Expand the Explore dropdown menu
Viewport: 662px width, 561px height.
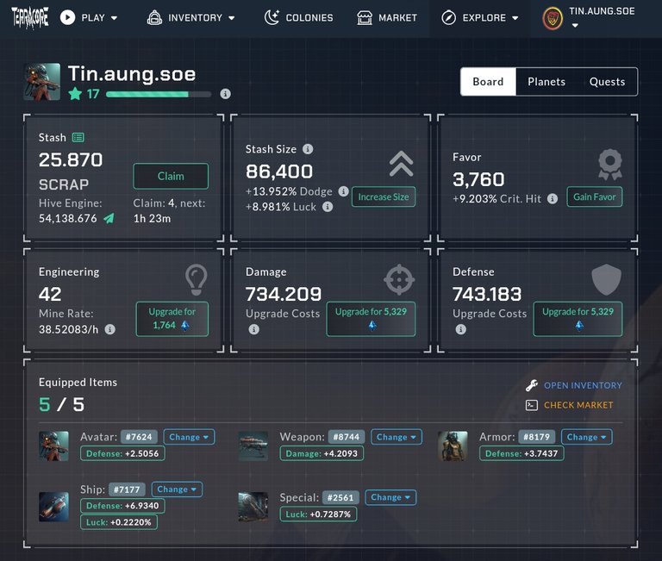[515, 18]
